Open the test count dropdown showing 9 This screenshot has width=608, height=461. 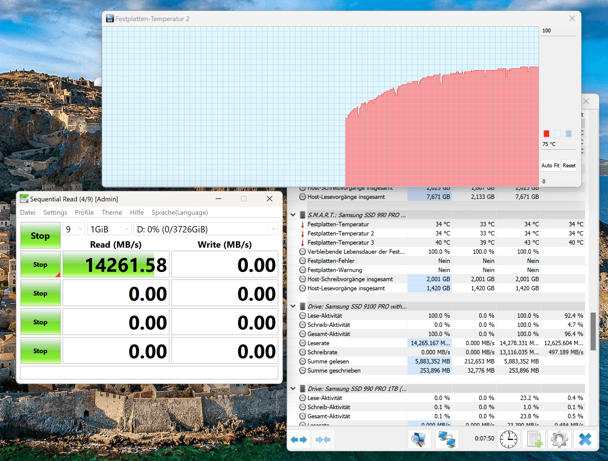(74, 229)
